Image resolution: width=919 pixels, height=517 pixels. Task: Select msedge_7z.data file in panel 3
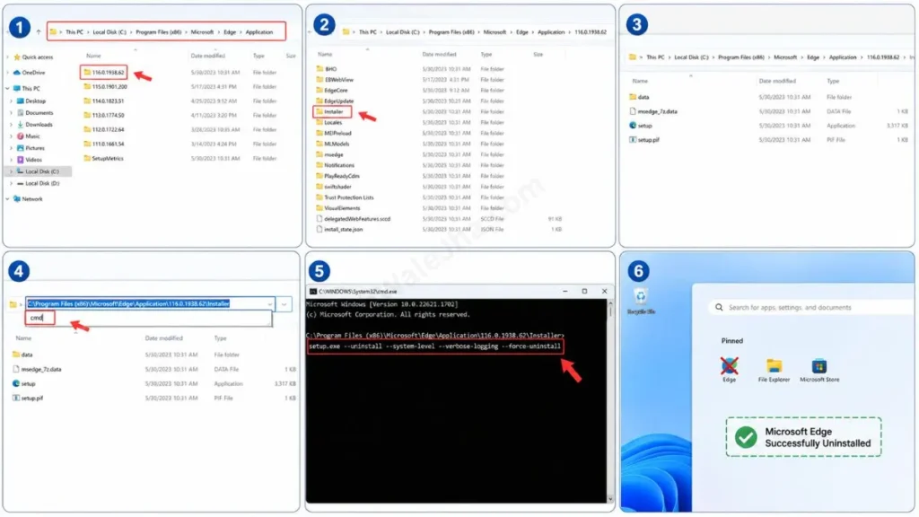(x=653, y=111)
